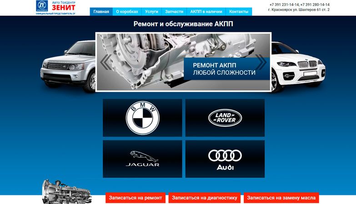Click the gearbox image at bottom left
Image resolution: width=356 pixels, height=204 pixels.
coord(66,192)
